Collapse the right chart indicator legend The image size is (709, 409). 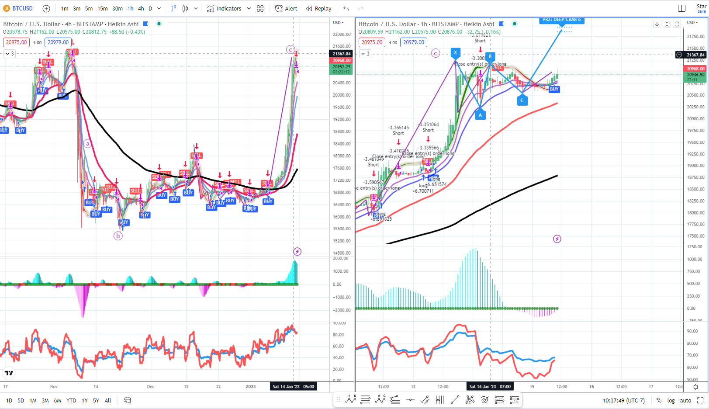(365, 54)
